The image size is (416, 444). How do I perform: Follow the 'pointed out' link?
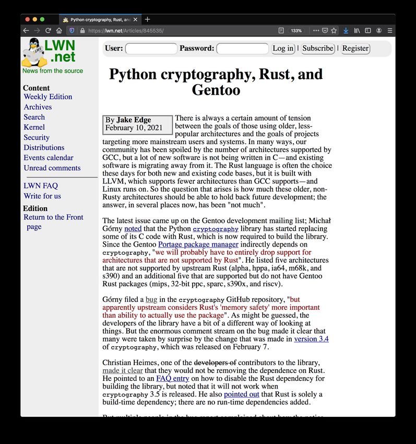(241, 394)
